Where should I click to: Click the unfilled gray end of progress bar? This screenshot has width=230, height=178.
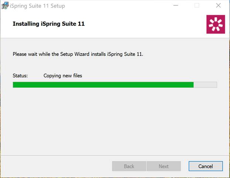click(205, 85)
